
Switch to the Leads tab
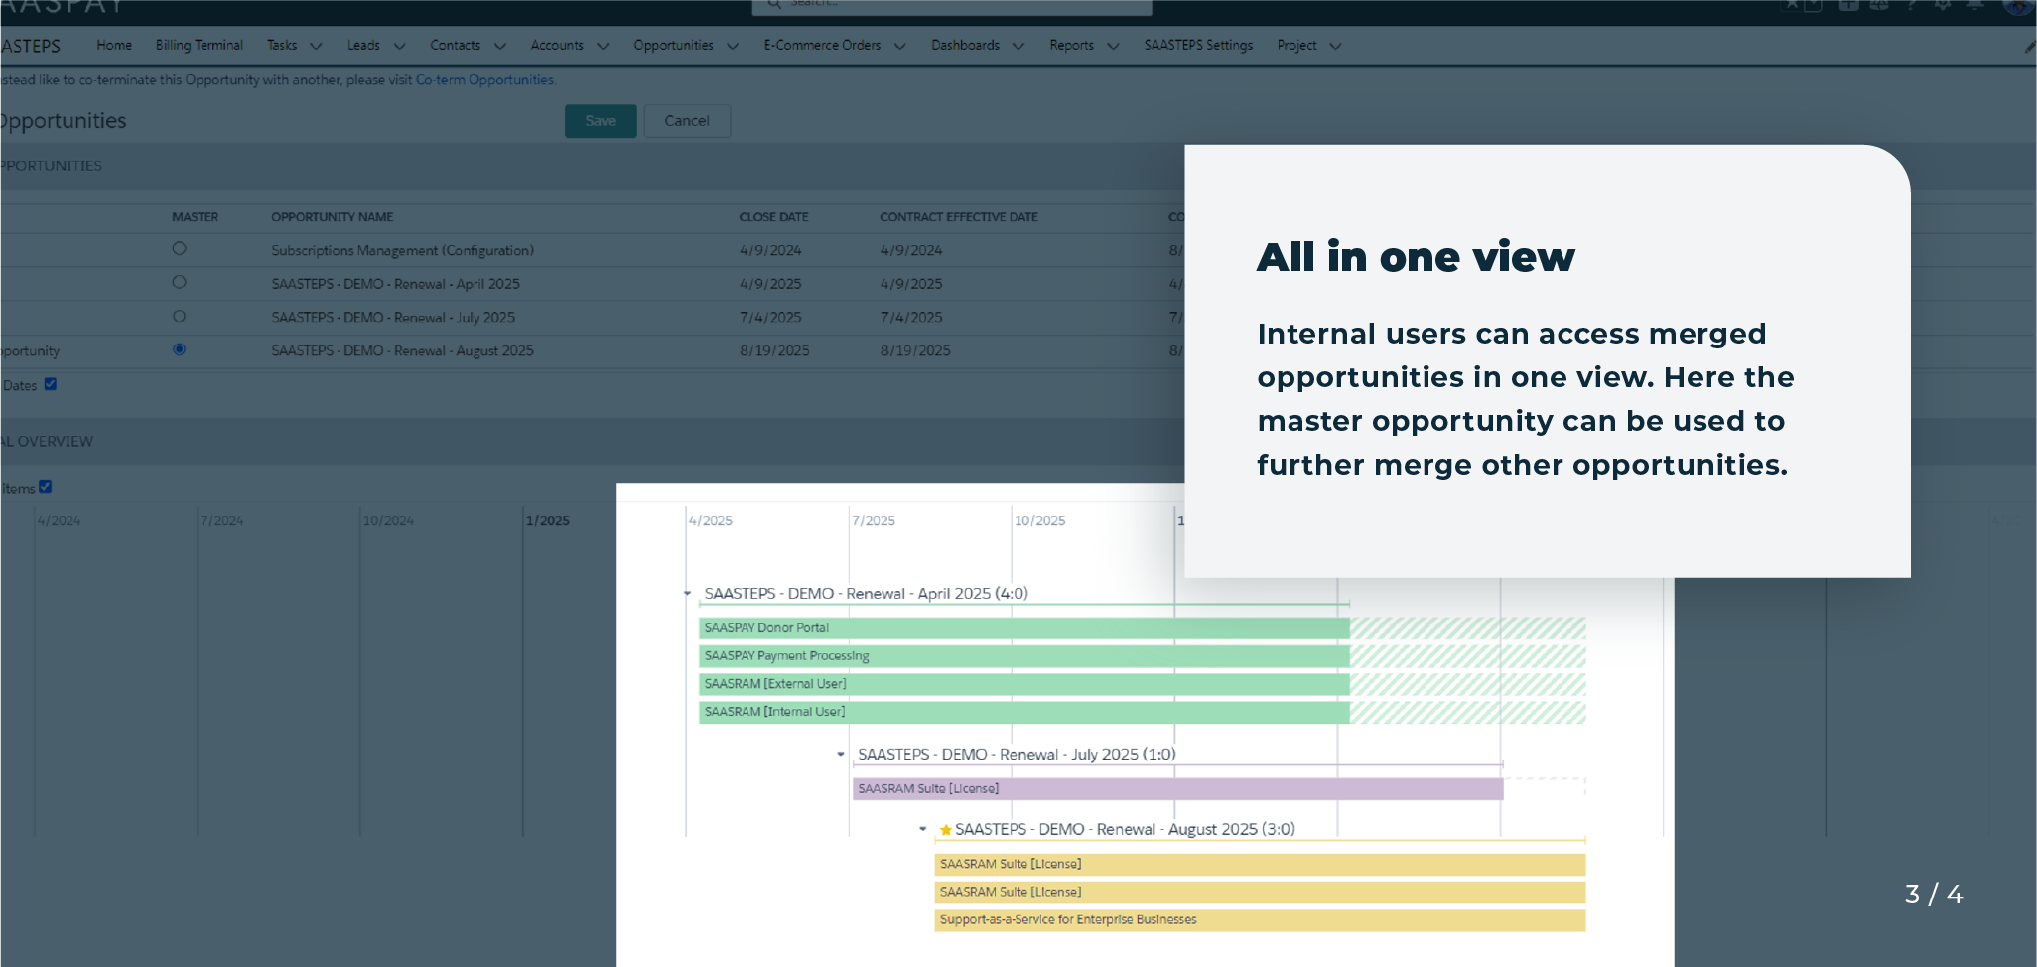(363, 46)
